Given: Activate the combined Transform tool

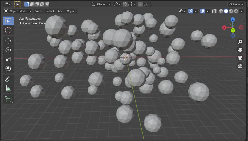Looking at the screenshot, I should [x=8, y=68].
